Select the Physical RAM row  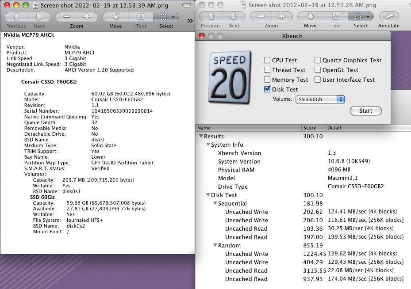click(x=303, y=170)
